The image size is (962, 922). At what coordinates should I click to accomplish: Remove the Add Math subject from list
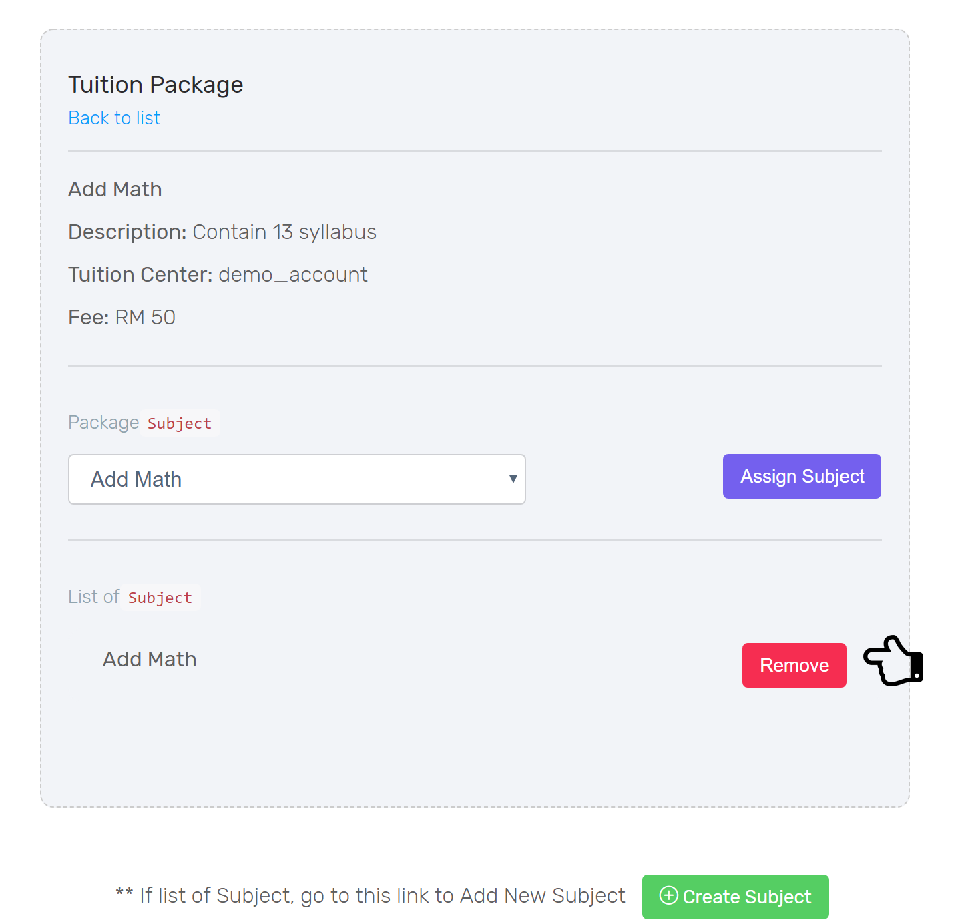(794, 665)
